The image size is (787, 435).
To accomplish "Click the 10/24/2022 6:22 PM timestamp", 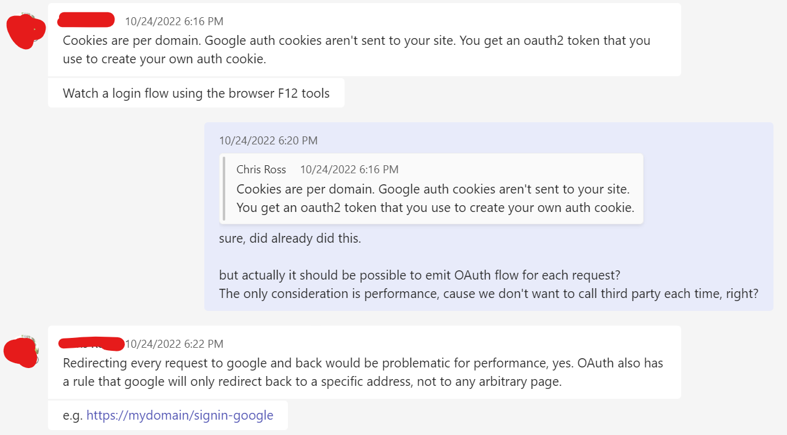I will point(174,344).
